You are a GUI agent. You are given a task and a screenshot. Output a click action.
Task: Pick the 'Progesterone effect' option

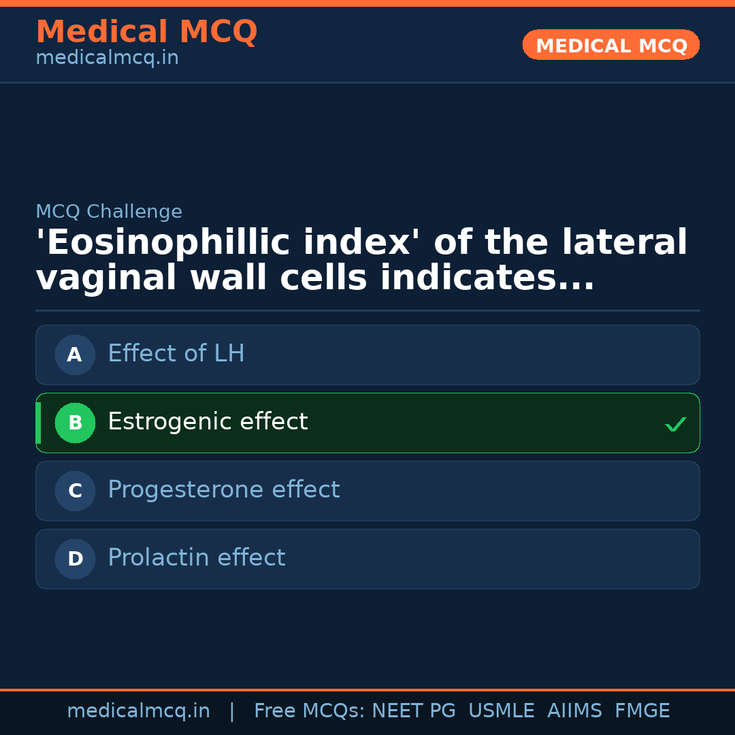[223, 490]
